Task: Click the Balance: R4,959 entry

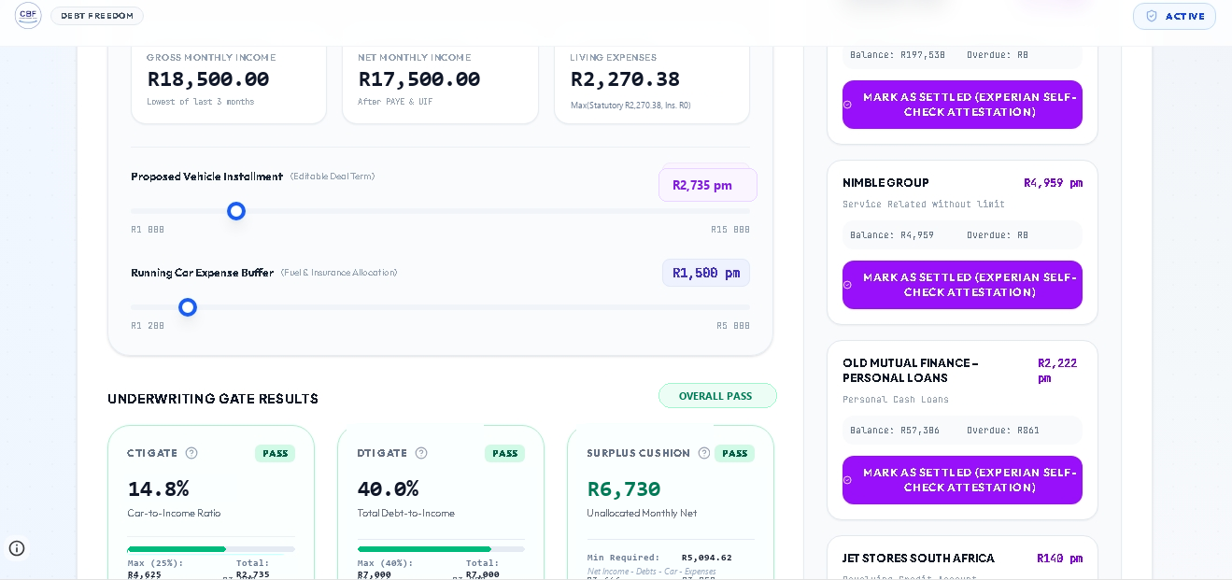Action: [892, 235]
